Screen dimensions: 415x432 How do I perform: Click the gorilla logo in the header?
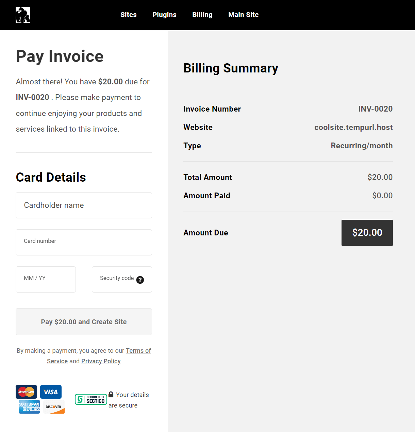(x=23, y=15)
